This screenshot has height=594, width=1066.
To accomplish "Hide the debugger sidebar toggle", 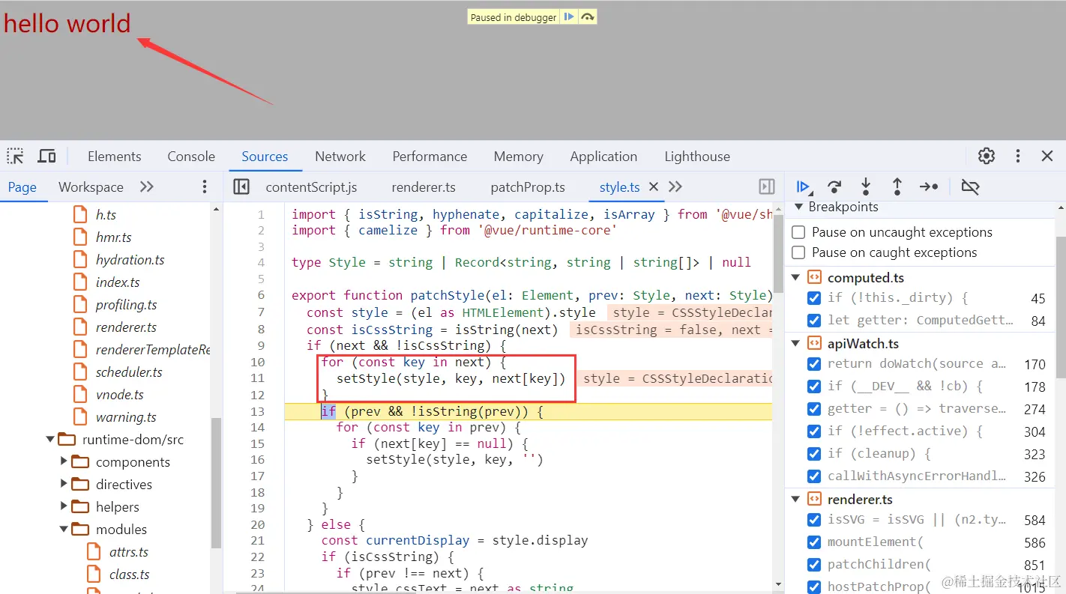I will [766, 187].
